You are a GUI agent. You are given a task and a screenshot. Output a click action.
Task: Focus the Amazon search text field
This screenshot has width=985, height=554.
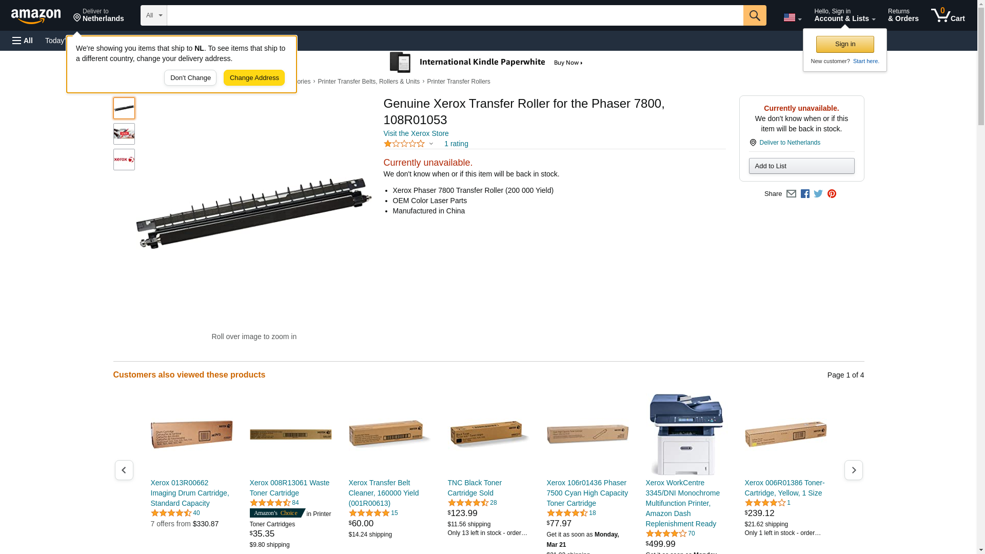[x=455, y=15]
